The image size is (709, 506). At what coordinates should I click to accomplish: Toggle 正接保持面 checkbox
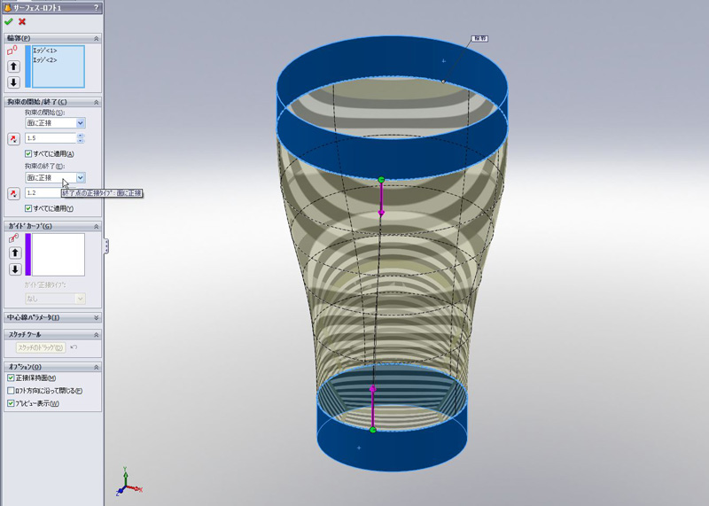pyautogui.click(x=11, y=378)
